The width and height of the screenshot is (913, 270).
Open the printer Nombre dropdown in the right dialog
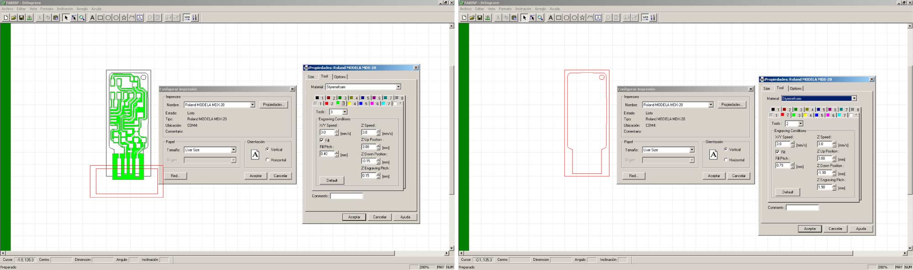pyautogui.click(x=711, y=105)
